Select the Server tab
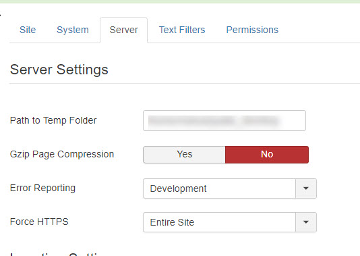The height and width of the screenshot is (256, 360). (124, 30)
